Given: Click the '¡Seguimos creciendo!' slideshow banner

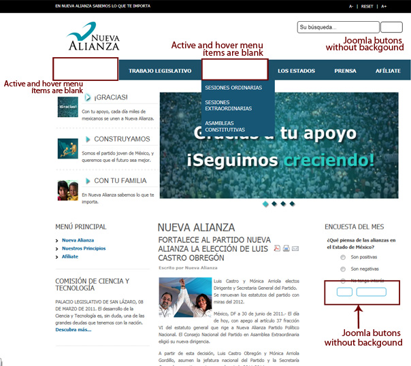Looking at the screenshot, I should point(279,146).
